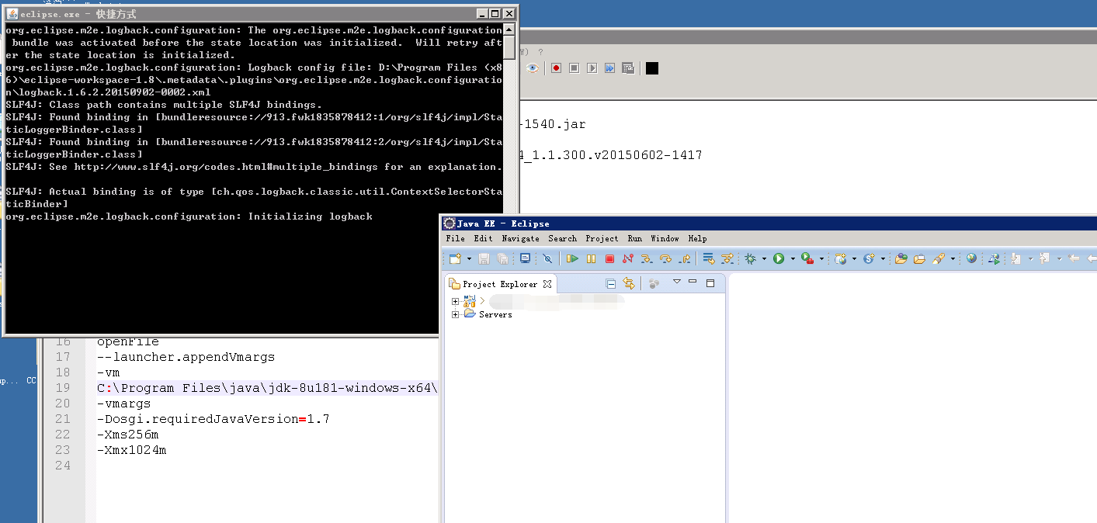
Task: Resume the program with the Resume icon
Action: click(x=574, y=258)
